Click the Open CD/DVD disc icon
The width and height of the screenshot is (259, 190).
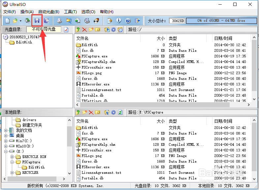[x=28, y=21]
